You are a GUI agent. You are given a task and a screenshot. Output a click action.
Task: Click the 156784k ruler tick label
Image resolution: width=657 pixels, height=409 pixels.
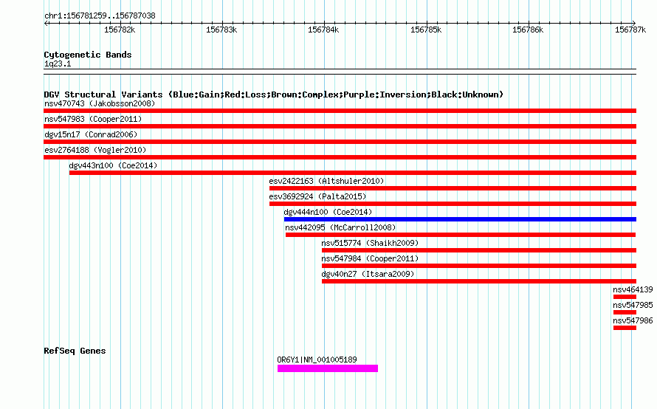(323, 30)
